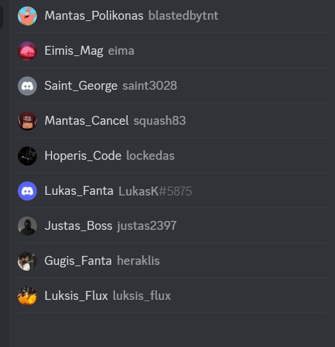
Task: Select Luksis_Flux's fire avatar
Action: coord(27,296)
